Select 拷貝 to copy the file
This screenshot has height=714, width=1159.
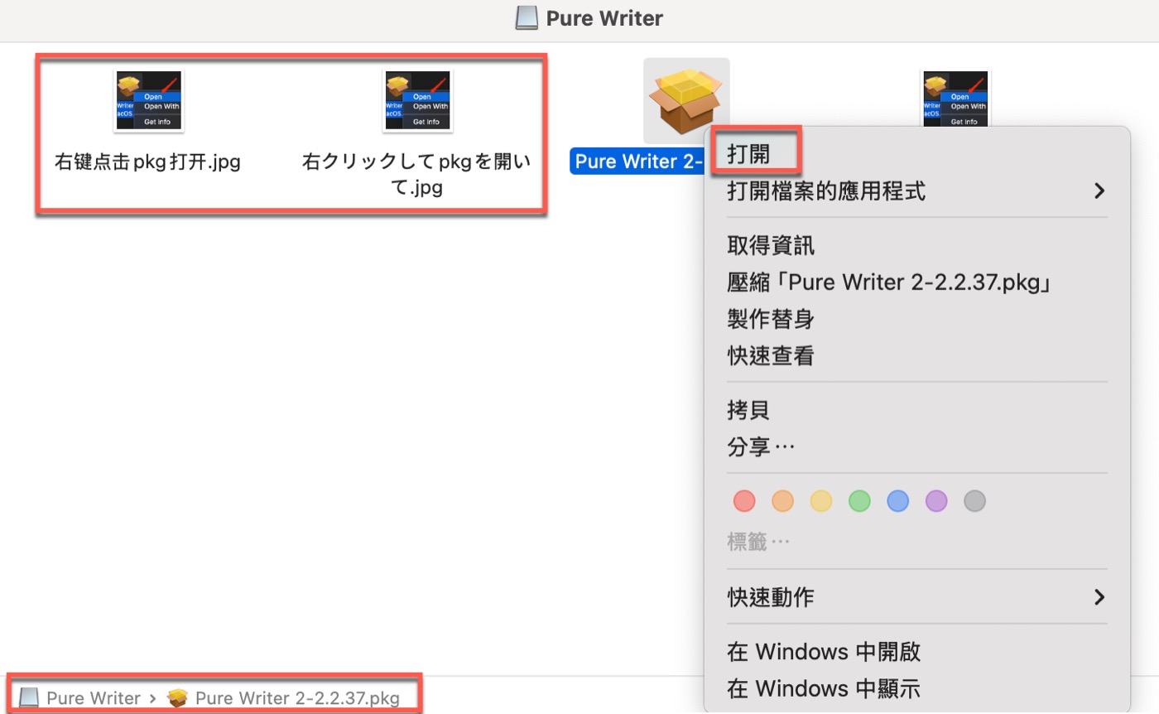tap(748, 409)
